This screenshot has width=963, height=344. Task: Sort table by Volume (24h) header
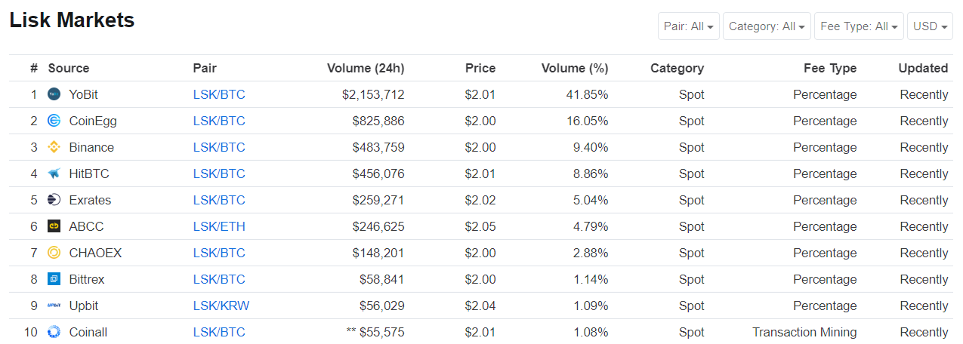(x=366, y=68)
